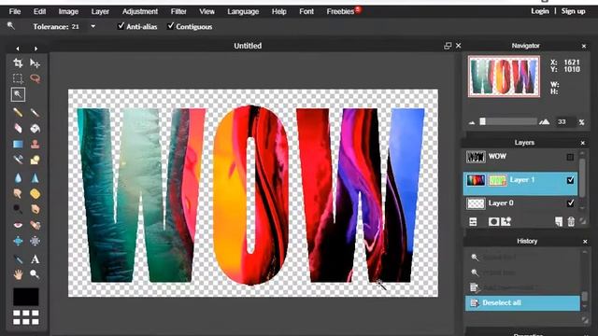Image resolution: width=598 pixels, height=336 pixels.
Task: Hide Layer 1 visibility checkbox
Action: tap(571, 180)
